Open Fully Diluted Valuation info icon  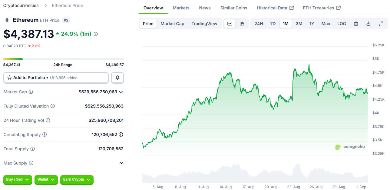[x=53, y=106]
